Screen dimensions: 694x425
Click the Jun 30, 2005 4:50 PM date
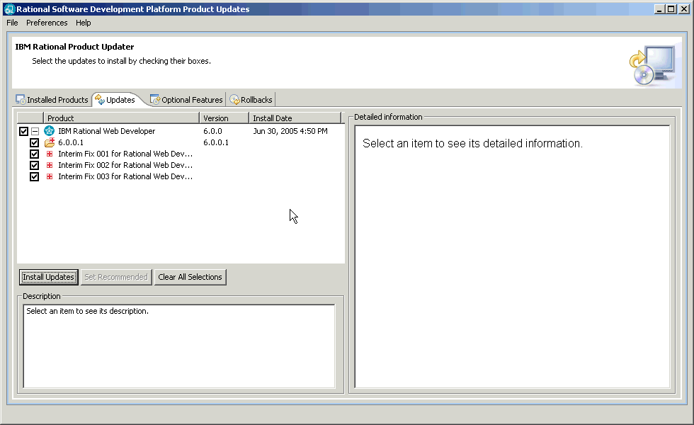click(x=290, y=131)
